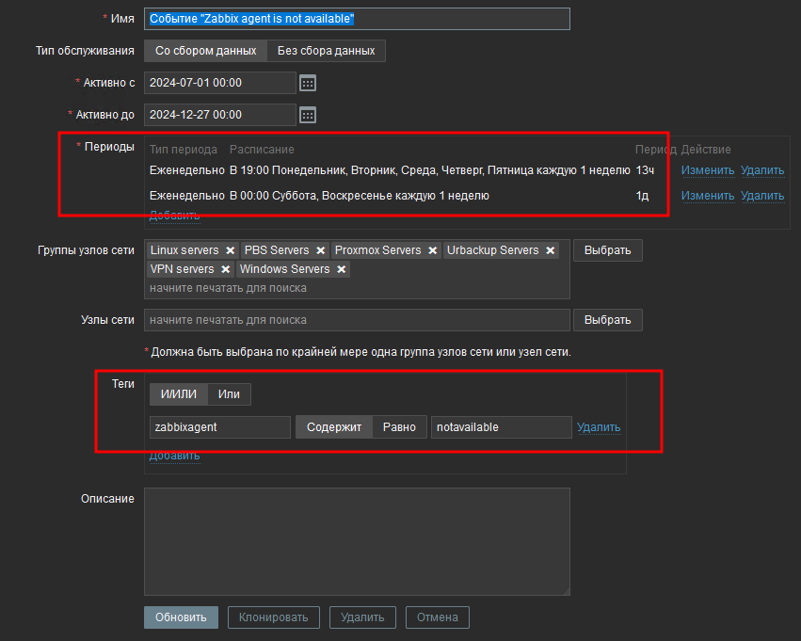Click the Расписание column header
Screen dimensions: 801x641
(262, 150)
